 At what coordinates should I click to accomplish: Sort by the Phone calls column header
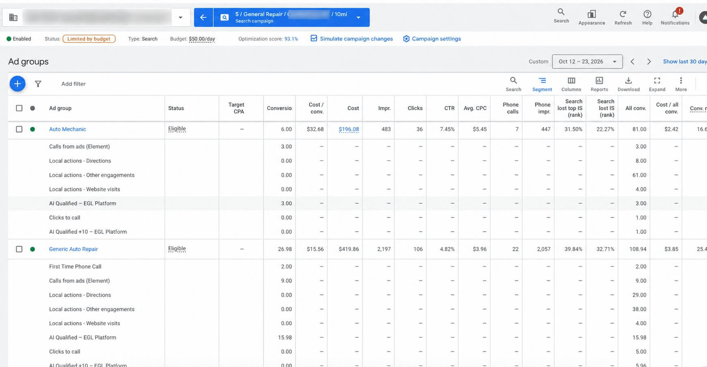click(510, 108)
